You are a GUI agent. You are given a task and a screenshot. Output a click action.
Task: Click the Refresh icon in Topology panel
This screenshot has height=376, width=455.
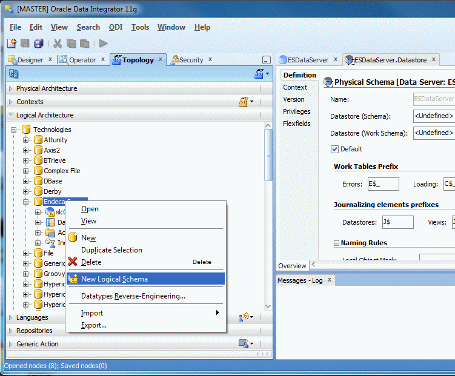14,74
